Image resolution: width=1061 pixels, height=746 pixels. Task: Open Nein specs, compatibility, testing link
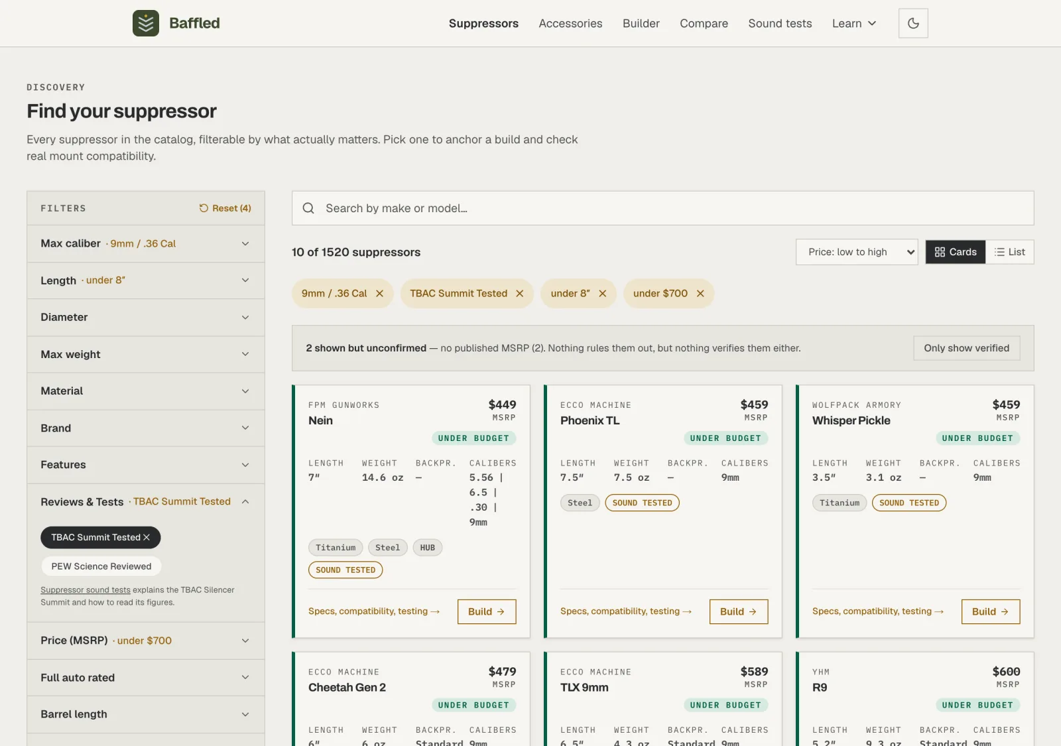tap(374, 611)
